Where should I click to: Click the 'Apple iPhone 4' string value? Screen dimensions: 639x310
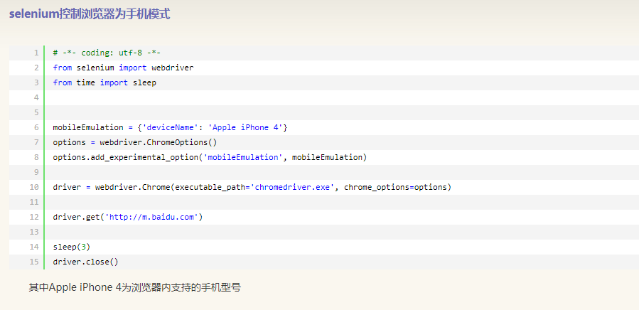click(245, 127)
